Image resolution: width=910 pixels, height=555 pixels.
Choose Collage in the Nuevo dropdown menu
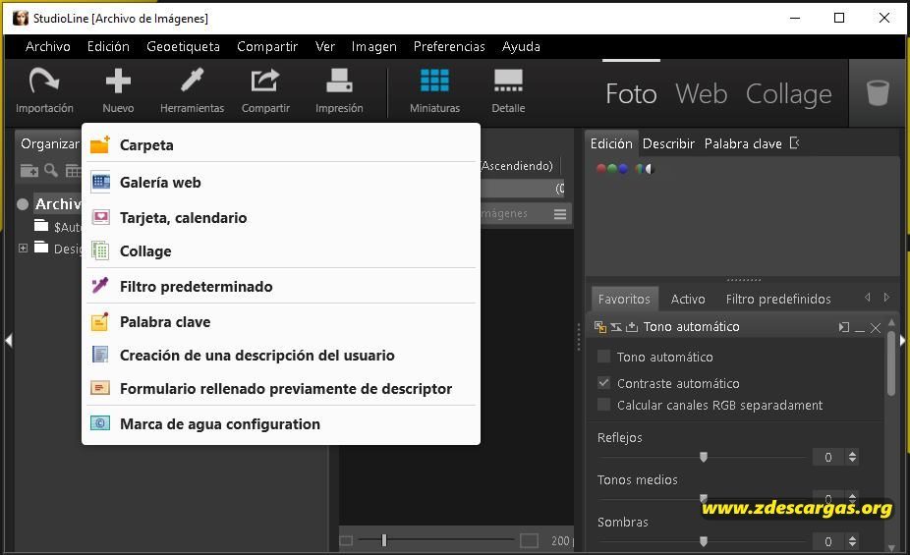point(281,251)
